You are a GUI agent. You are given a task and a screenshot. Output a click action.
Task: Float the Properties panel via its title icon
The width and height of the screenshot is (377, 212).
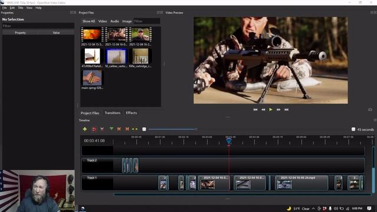pyautogui.click(x=71, y=12)
